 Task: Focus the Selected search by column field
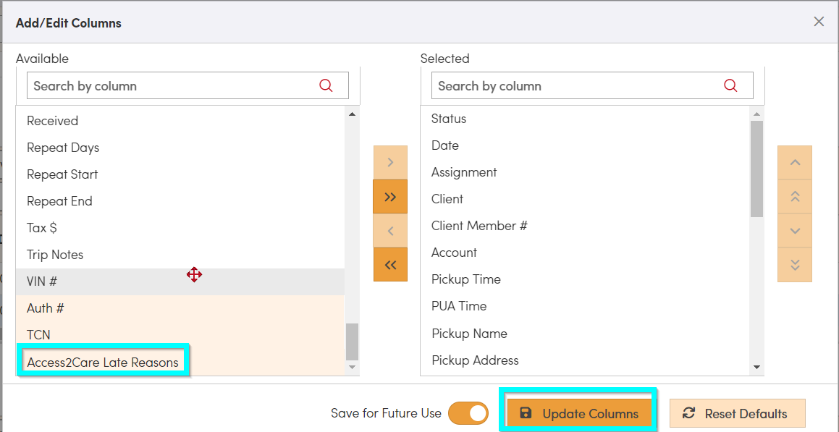(x=576, y=85)
